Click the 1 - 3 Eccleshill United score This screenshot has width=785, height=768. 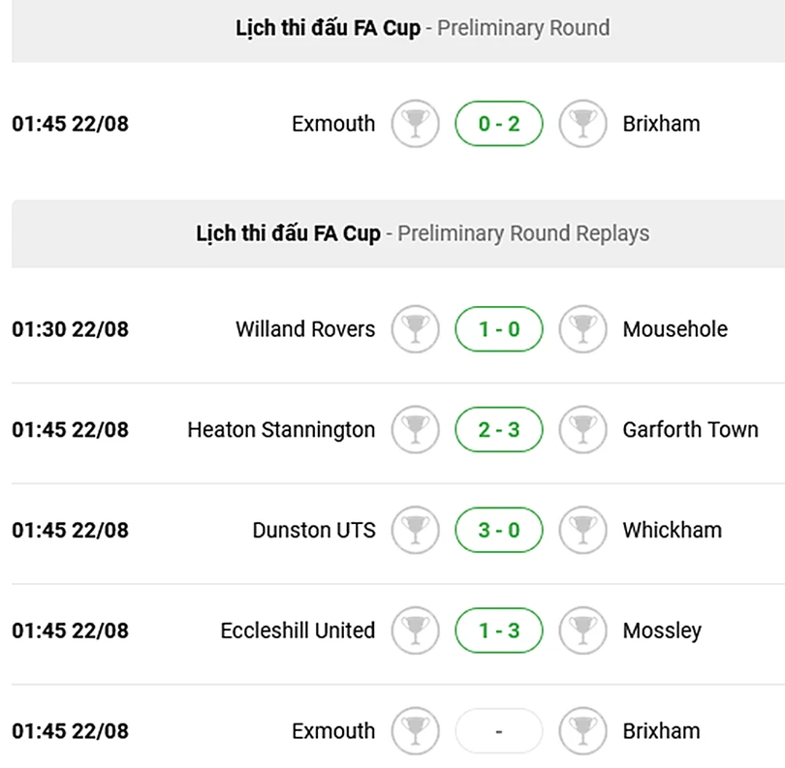[x=499, y=631]
